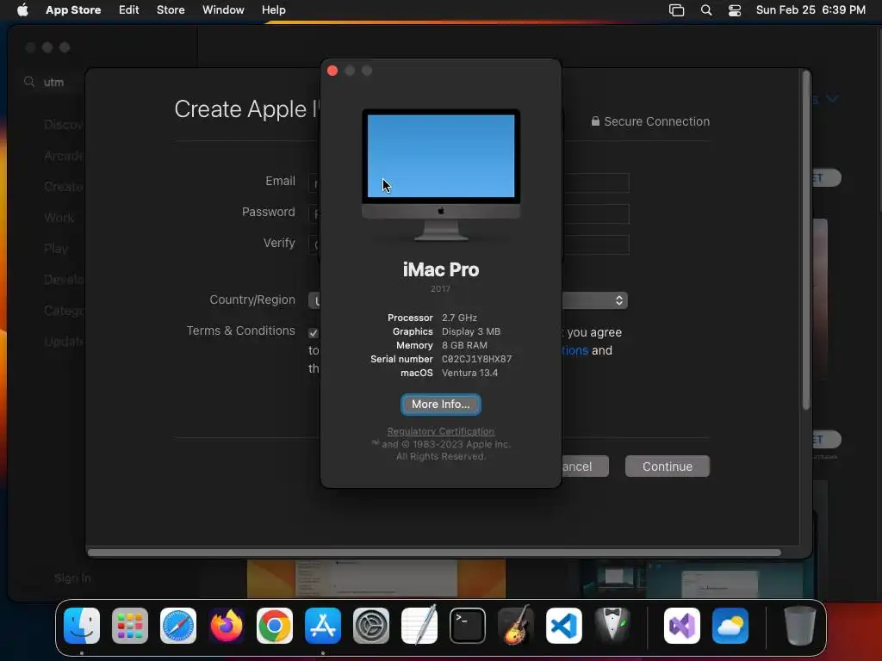This screenshot has width=882, height=661.
Task: Click the Email input field
Action: pos(595,182)
